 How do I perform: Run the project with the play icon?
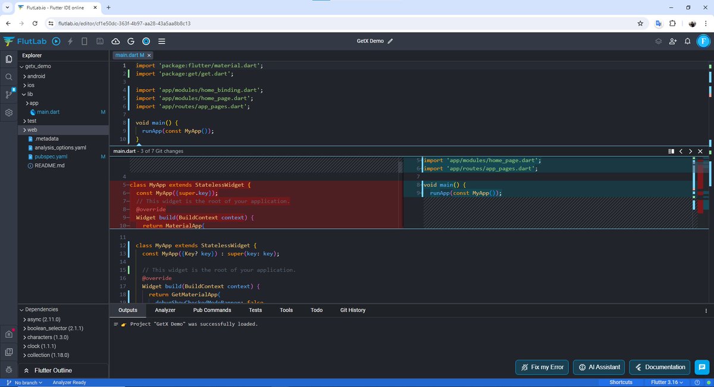coord(56,41)
